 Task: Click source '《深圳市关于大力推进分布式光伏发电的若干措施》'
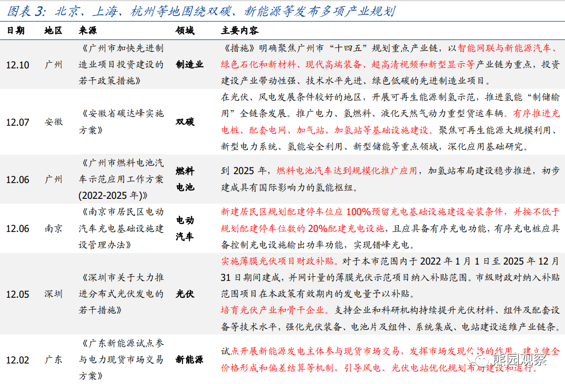121,294
